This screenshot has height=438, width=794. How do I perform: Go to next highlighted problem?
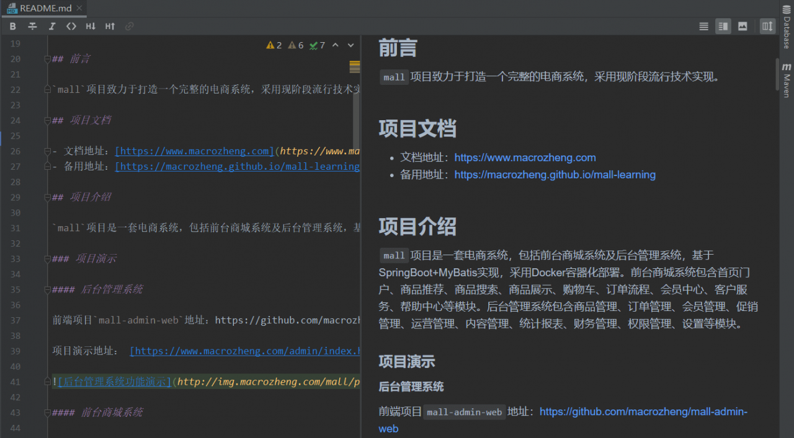tap(350, 45)
